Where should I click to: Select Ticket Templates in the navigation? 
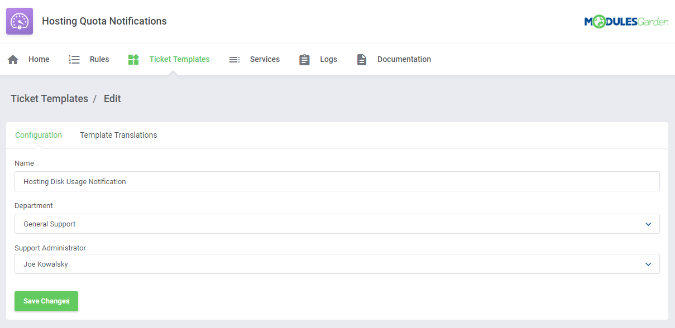(180, 59)
